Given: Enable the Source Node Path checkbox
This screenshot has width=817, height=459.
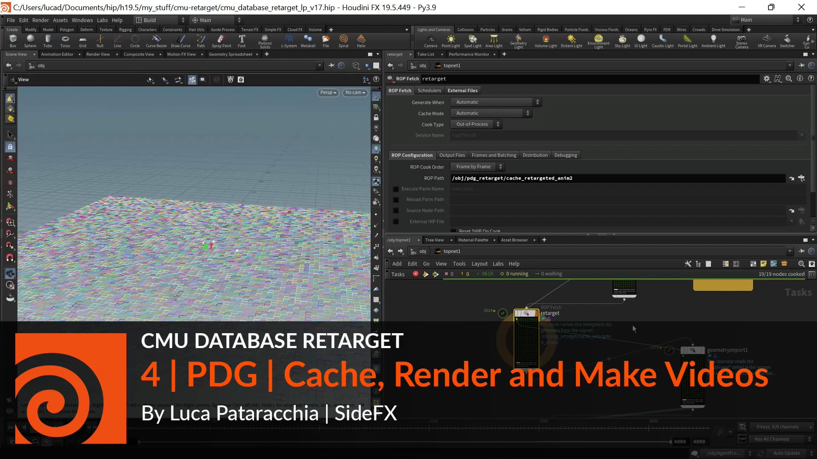Looking at the screenshot, I should click(396, 210).
